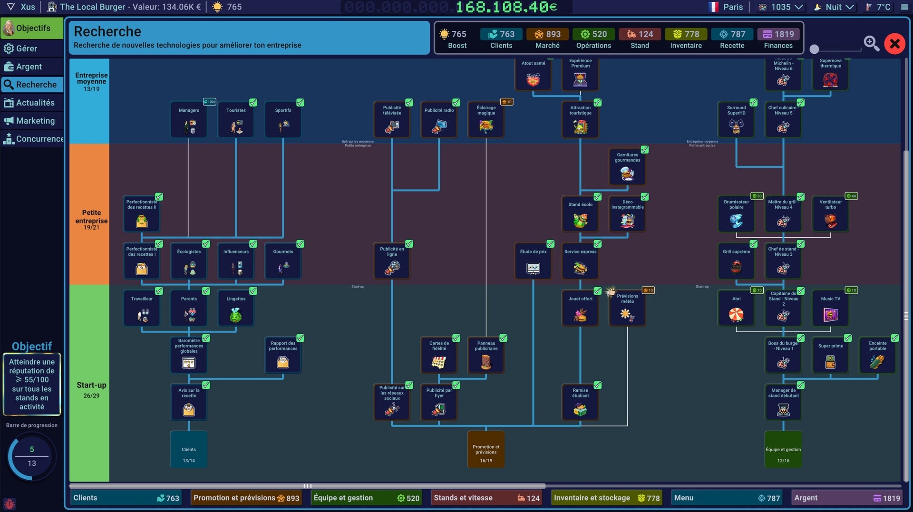This screenshot has height=512, width=913.
Task: Open the Nuit time dropdown
Action: pyautogui.click(x=850, y=7)
